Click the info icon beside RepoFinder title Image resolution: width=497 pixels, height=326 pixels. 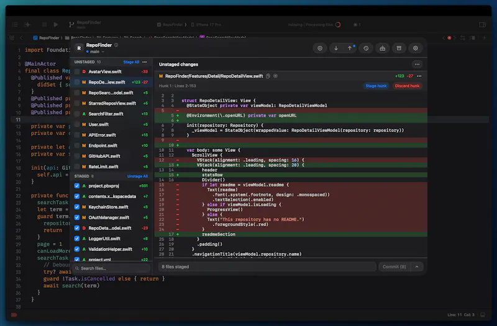tap(116, 45)
